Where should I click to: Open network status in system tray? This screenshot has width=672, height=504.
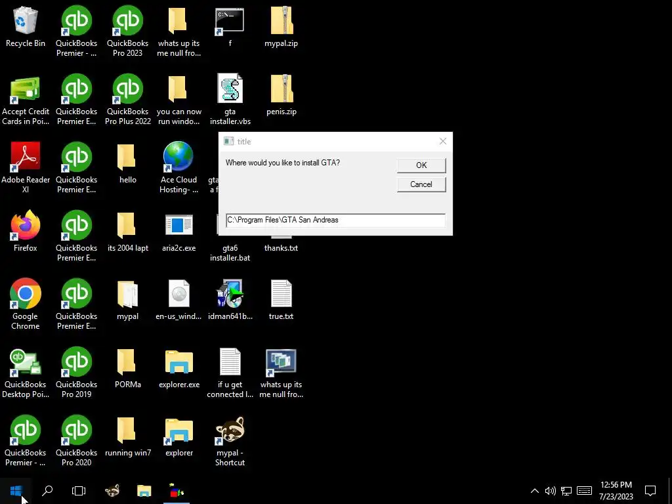tap(566, 491)
